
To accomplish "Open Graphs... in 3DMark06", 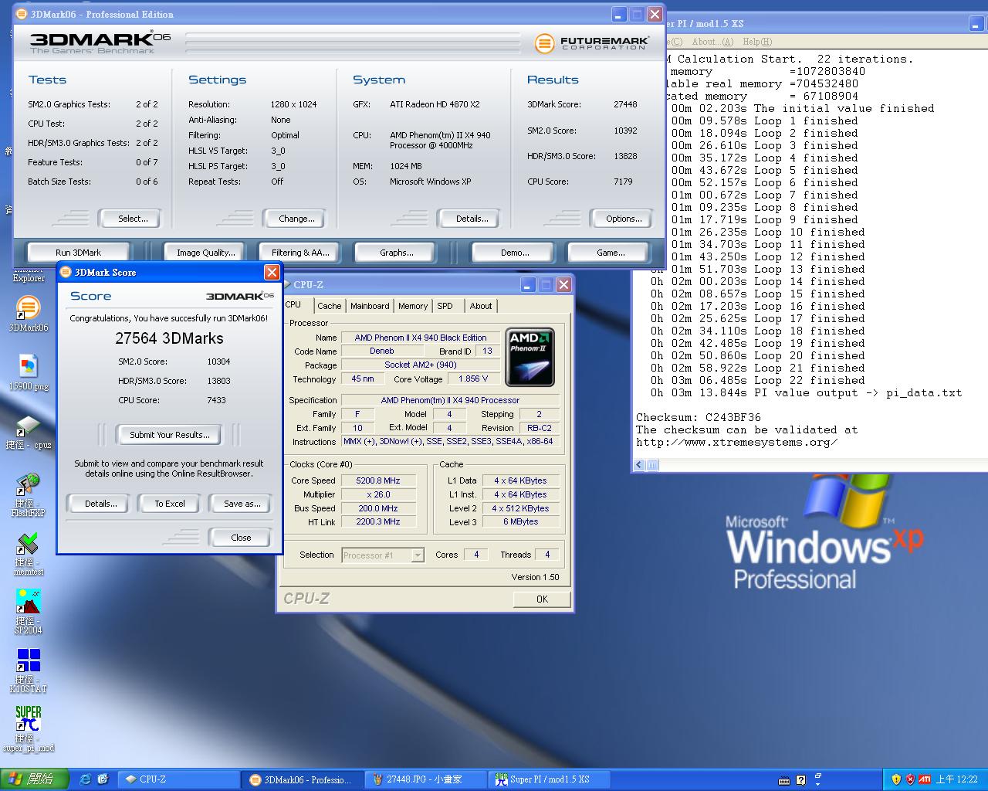I will pos(396,253).
